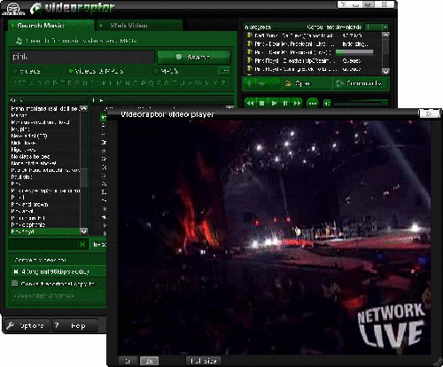Screen dimensions: 443x367
Task: Switch the video player to Full size
Action: click(x=204, y=361)
